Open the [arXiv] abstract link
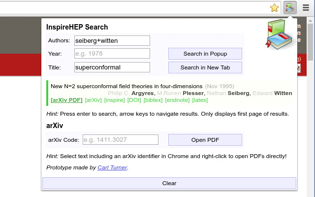Viewport: 315px width, 197px height. click(x=93, y=100)
